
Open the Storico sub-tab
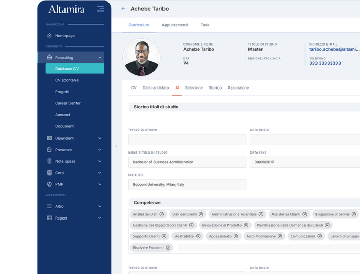215,87
